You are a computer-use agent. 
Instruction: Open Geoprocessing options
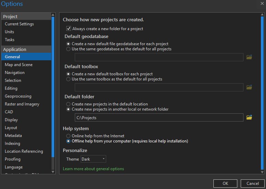26,96
